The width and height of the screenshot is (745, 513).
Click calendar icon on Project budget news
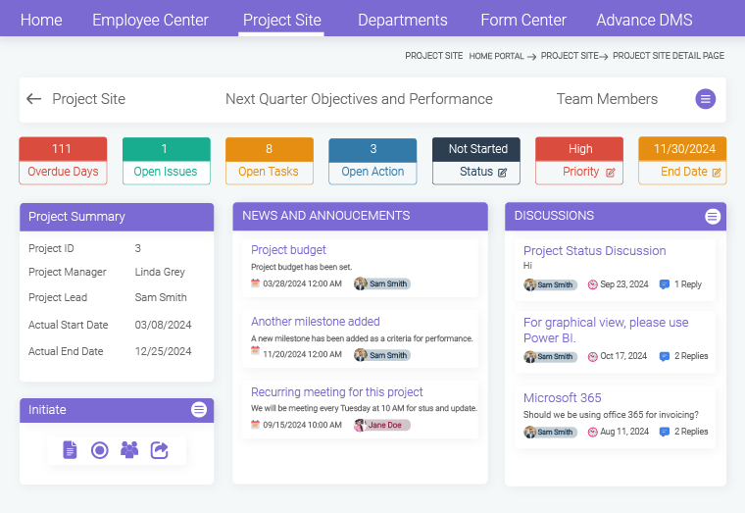coord(255,282)
